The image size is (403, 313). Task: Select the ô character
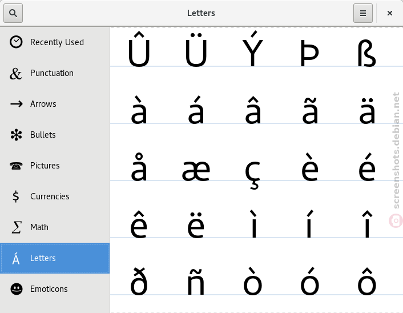pos(367,281)
